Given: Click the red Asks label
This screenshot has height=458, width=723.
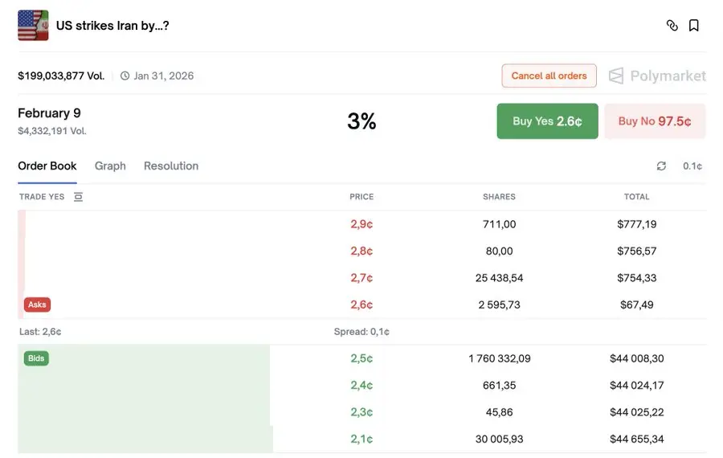Looking at the screenshot, I should point(38,305).
